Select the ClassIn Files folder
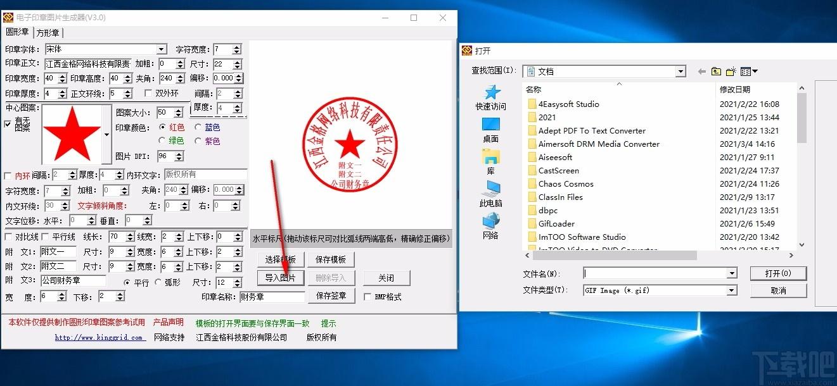The width and height of the screenshot is (837, 386). 554,197
